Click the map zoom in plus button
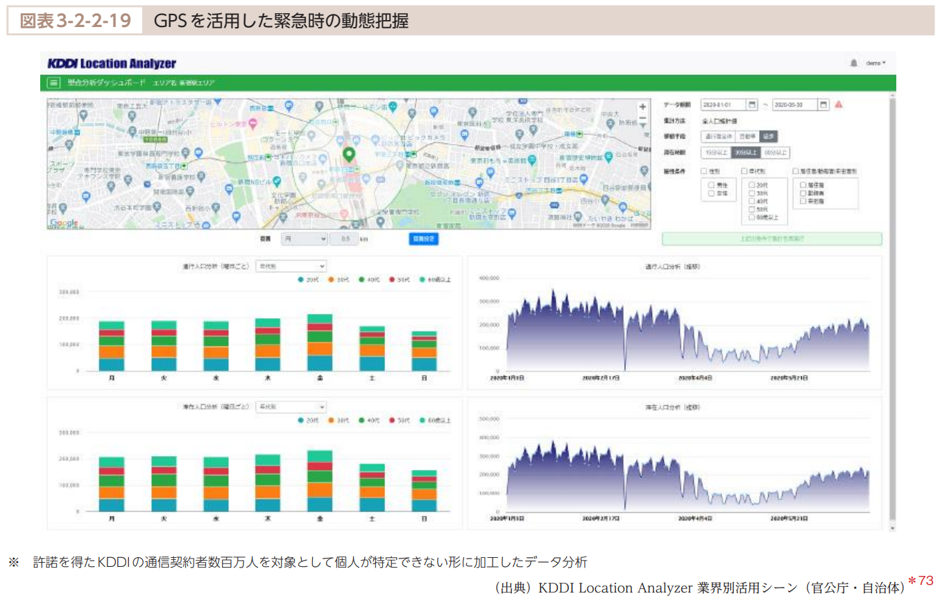940x605 pixels. (x=642, y=107)
